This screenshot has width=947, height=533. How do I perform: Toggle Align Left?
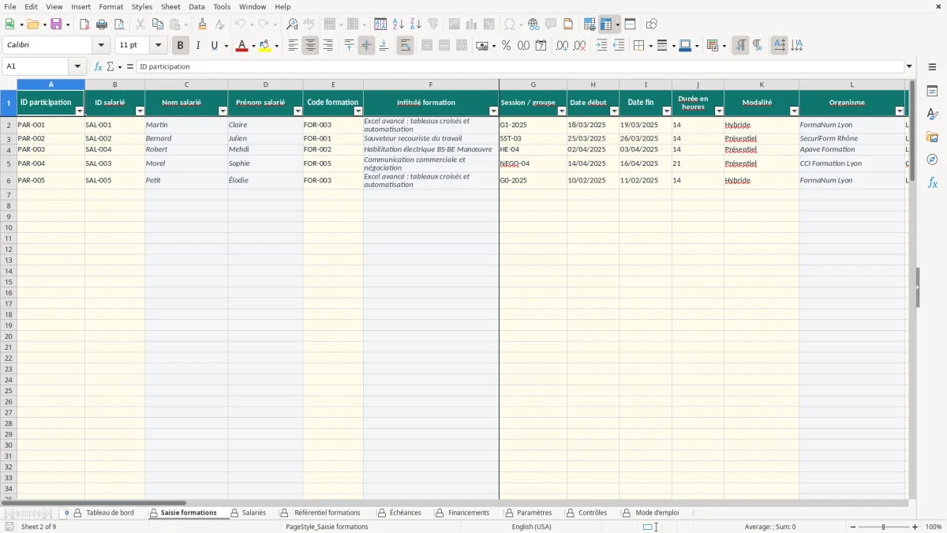point(293,46)
